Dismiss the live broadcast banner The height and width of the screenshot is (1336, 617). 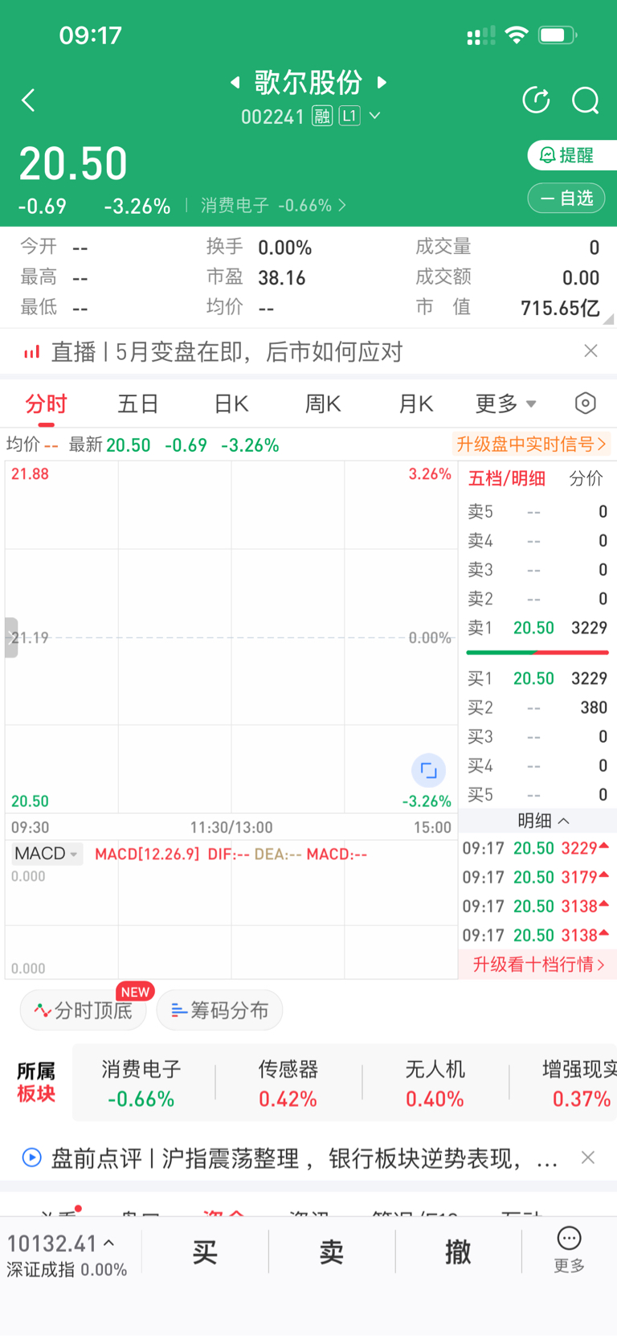(590, 351)
